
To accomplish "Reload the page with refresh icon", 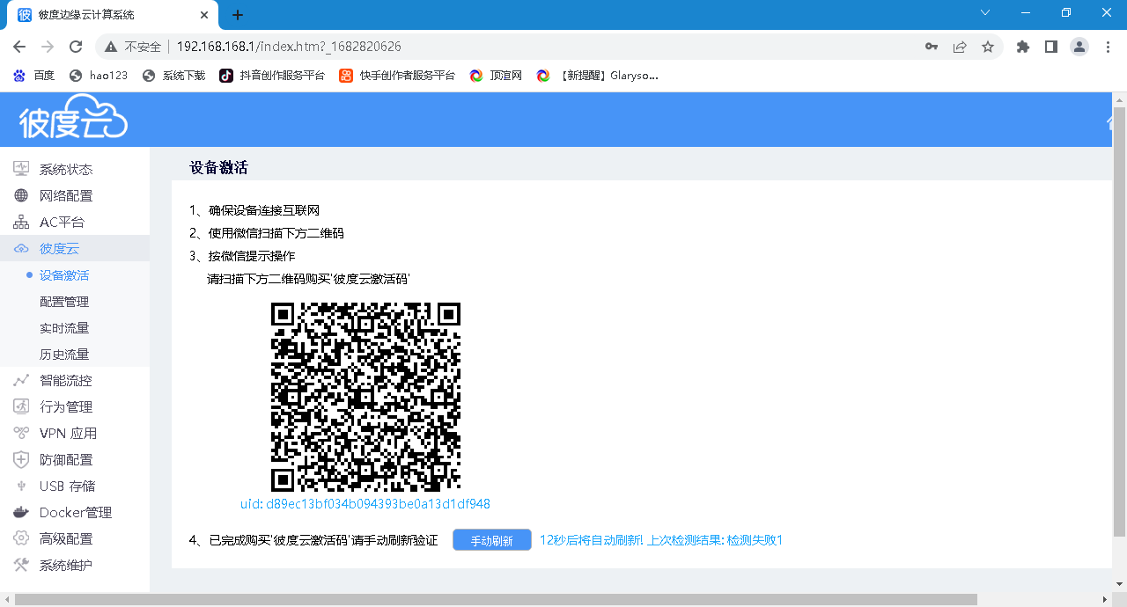I will 76,47.
